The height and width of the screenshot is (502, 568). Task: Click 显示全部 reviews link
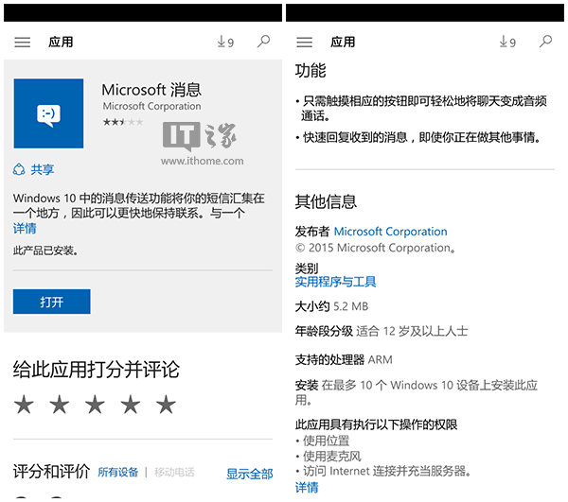(x=249, y=474)
